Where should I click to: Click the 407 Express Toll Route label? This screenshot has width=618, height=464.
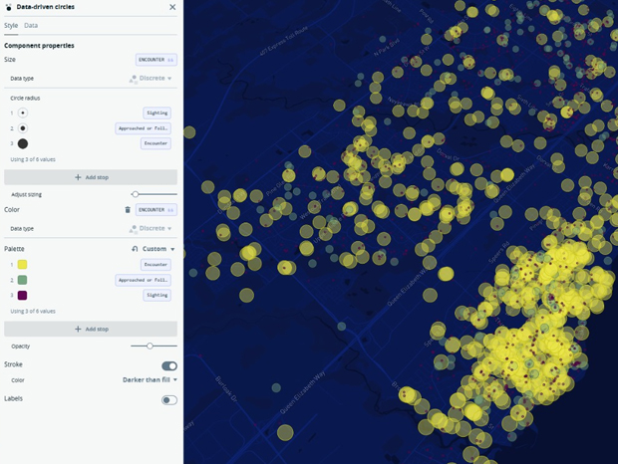(283, 41)
